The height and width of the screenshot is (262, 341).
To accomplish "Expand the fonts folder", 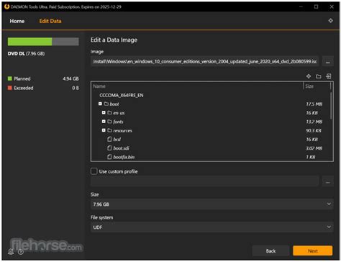I will [104, 122].
